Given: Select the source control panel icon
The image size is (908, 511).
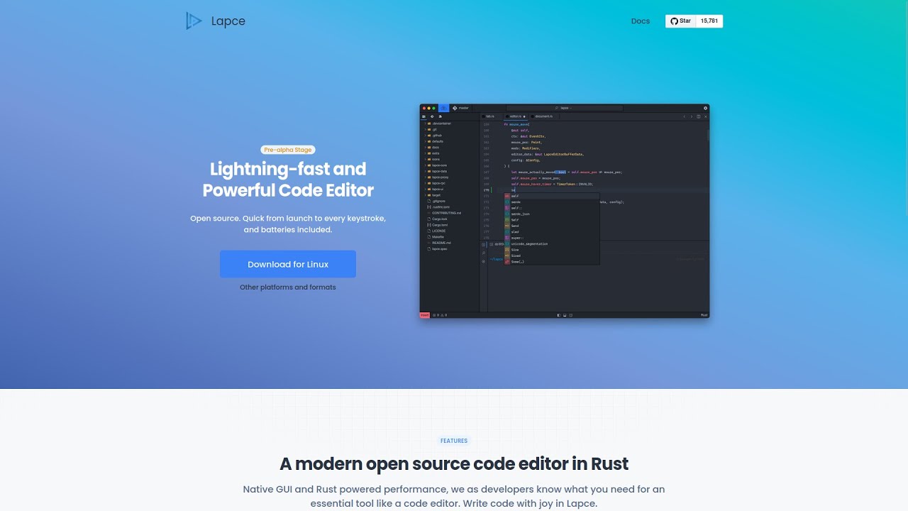Looking at the screenshot, I should (432, 116).
